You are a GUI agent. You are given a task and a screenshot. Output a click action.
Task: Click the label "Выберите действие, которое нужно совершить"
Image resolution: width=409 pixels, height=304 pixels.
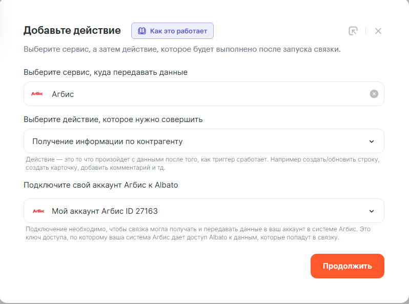(113, 119)
